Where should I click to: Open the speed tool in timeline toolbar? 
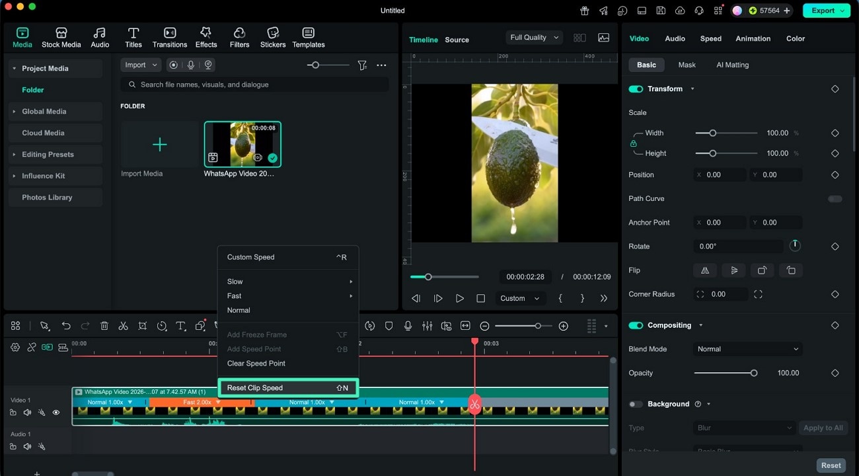(x=162, y=326)
